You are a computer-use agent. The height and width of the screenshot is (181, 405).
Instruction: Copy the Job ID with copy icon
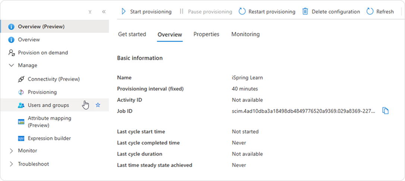point(385,111)
